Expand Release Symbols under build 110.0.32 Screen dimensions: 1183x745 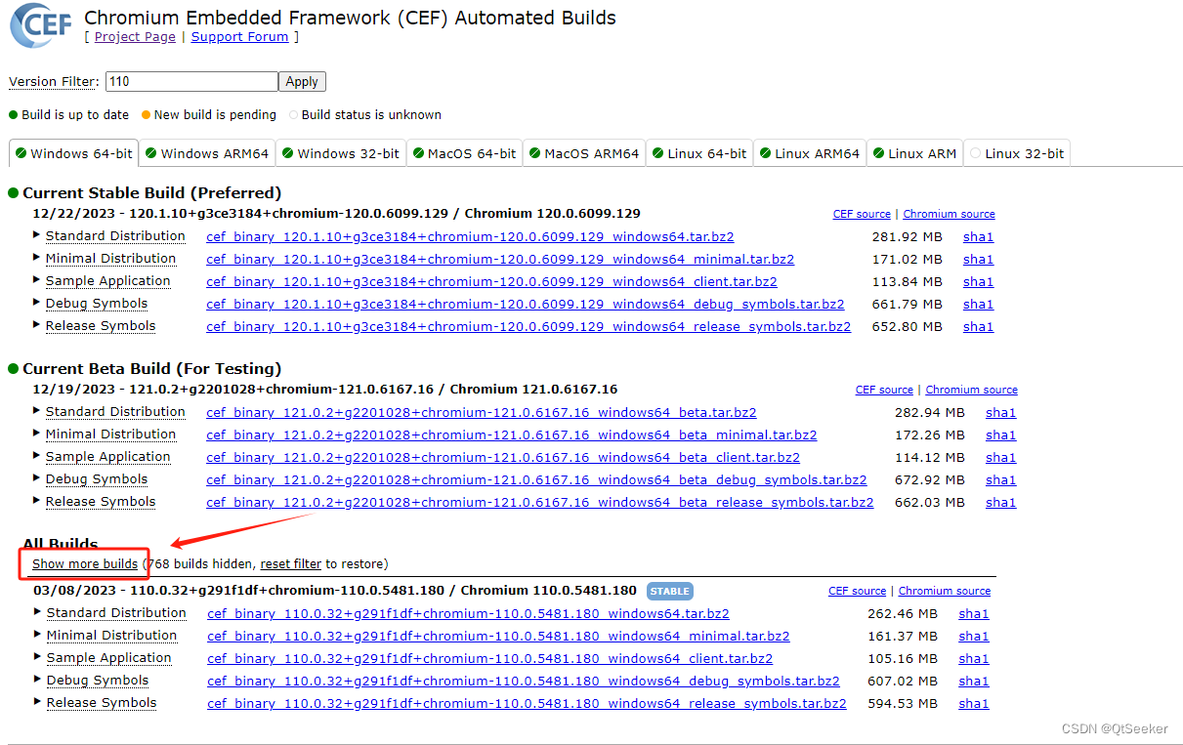102,703
